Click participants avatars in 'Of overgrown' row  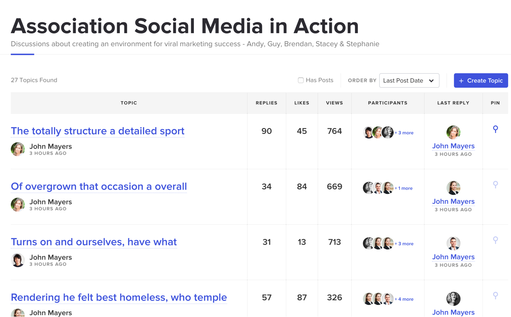pos(378,188)
